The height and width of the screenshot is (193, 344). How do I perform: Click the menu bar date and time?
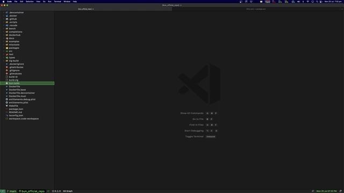pyautogui.click(x=333, y=2)
